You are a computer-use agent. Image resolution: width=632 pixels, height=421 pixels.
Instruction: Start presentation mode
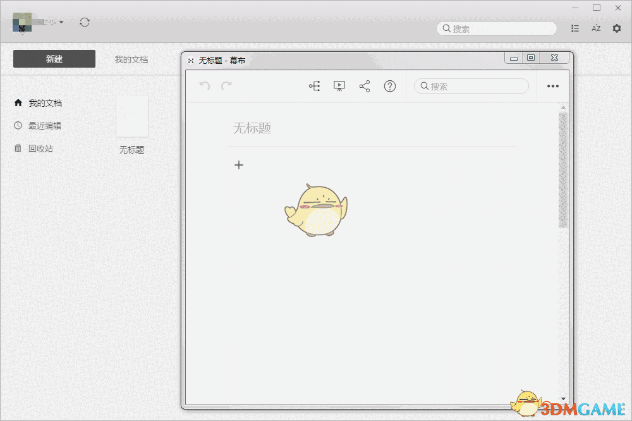pyautogui.click(x=339, y=86)
